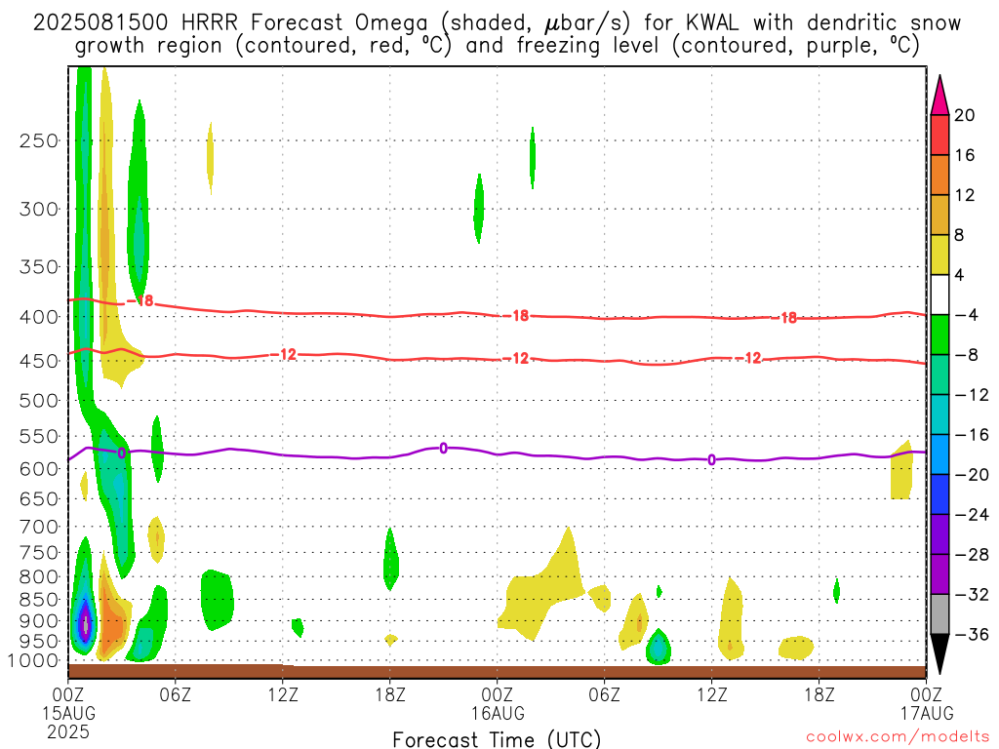999x749 pixels.
Task: Click the magenta-purple -32-to--28 colorbar segment
Action: click(939, 575)
